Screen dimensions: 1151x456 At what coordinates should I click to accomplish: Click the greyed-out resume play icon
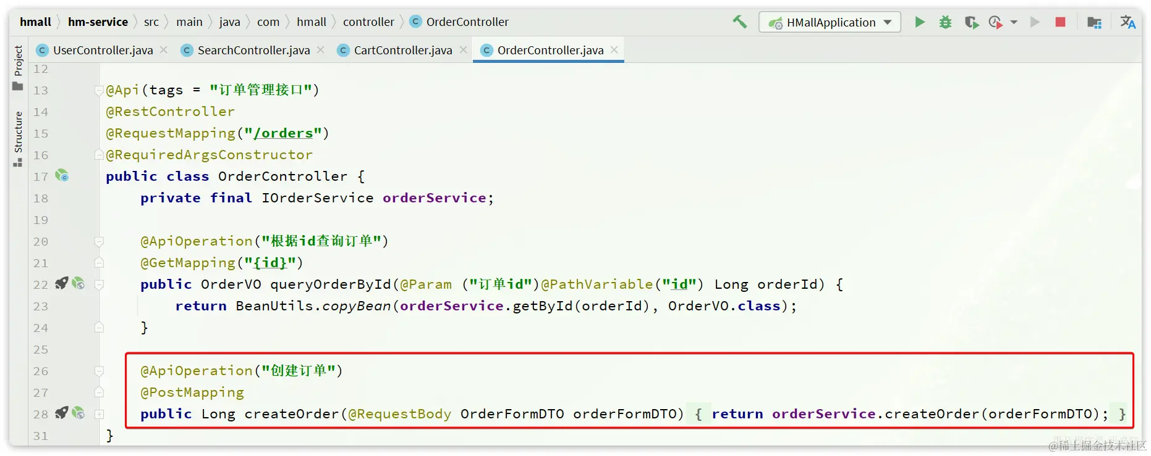point(1034,22)
